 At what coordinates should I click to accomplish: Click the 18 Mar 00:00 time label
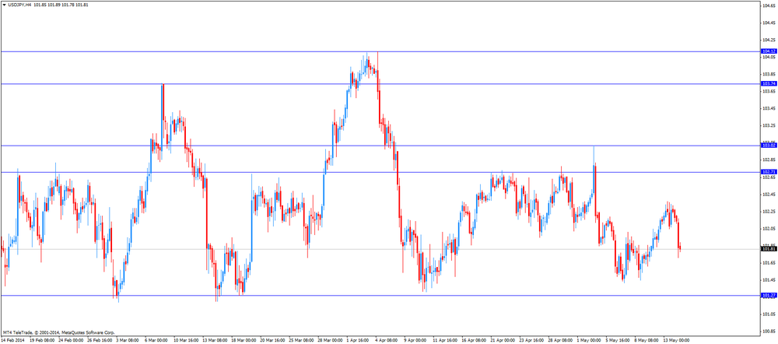pos(243,341)
